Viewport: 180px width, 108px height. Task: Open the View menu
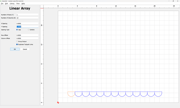pyautogui.click(x=18, y=4)
